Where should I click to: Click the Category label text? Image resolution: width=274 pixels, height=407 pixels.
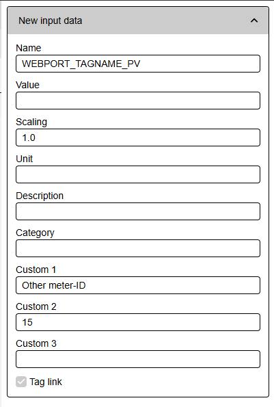pos(36,233)
